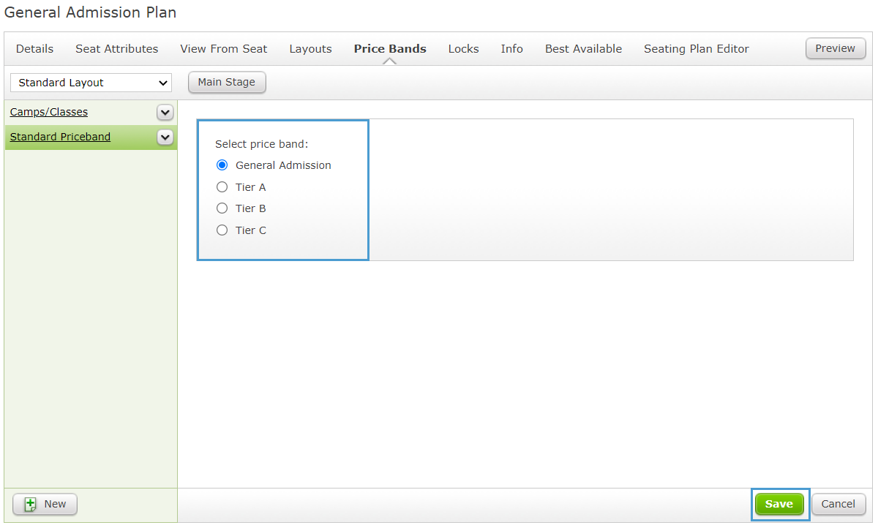Open the Camps/Classes price band link
The image size is (878, 528).
tap(49, 112)
